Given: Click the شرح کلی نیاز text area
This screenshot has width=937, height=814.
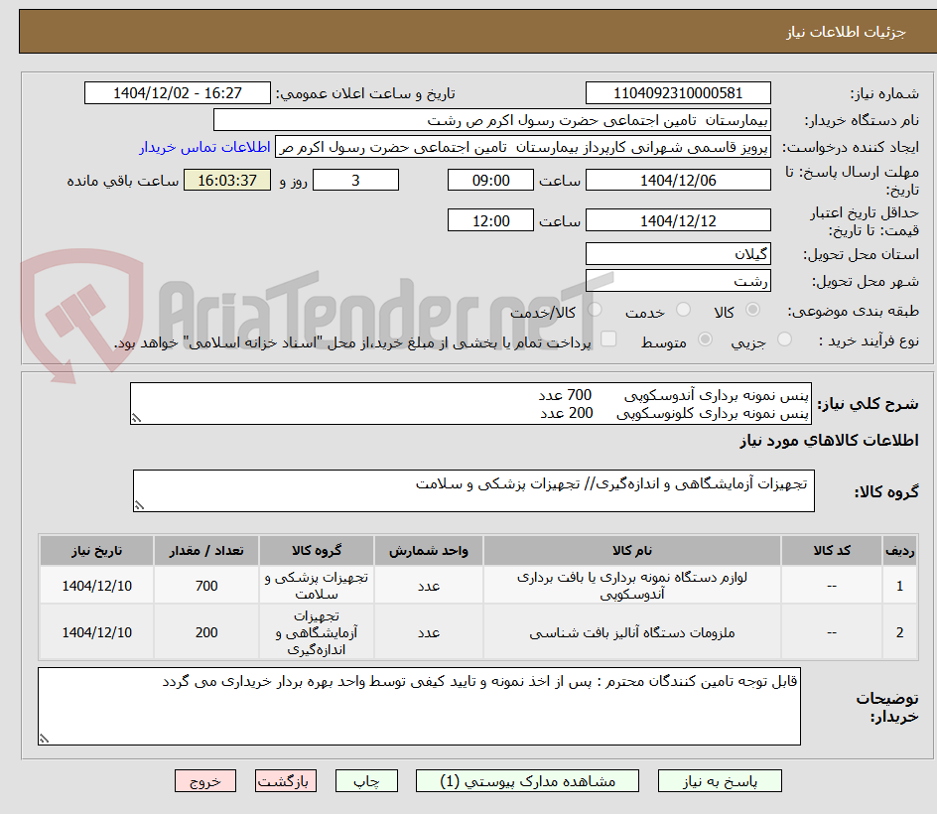Looking at the screenshot, I should [470, 404].
